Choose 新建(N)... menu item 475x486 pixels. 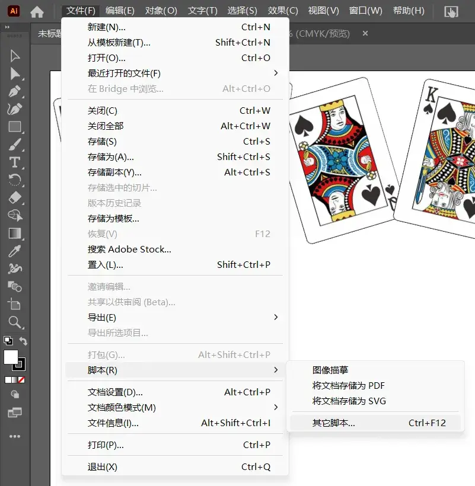tap(175, 27)
